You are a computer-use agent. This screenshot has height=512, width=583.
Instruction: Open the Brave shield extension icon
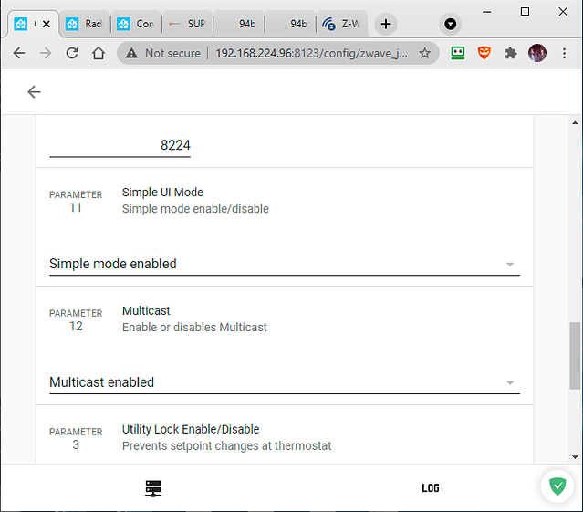484,53
